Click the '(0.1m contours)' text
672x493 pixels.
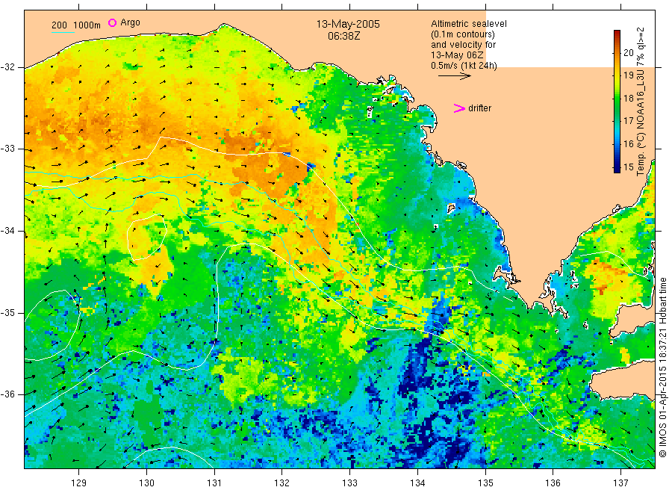(462, 34)
